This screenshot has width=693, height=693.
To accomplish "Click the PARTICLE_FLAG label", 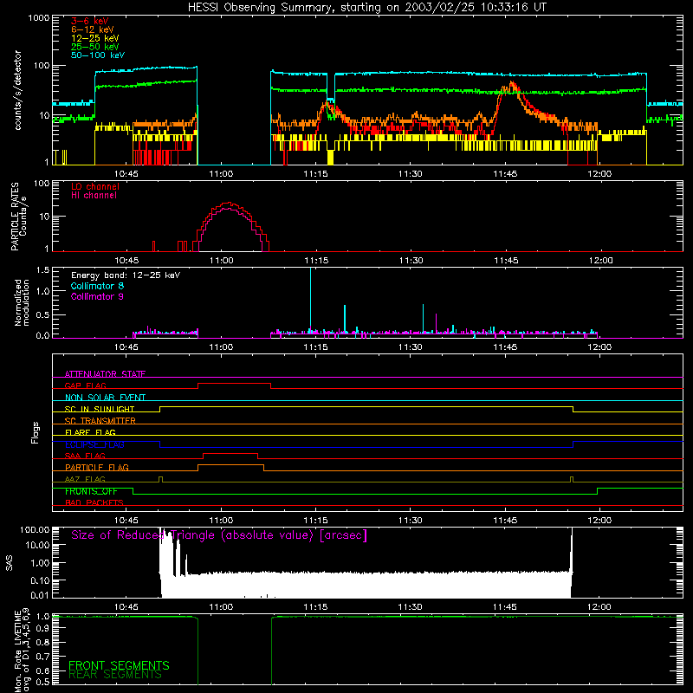I will pyautogui.click(x=97, y=467).
